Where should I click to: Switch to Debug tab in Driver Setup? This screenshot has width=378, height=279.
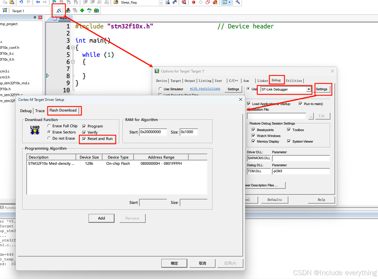26,111
